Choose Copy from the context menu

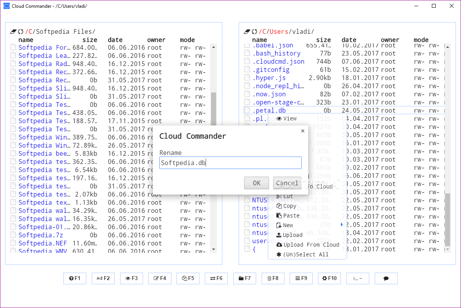tap(286, 206)
